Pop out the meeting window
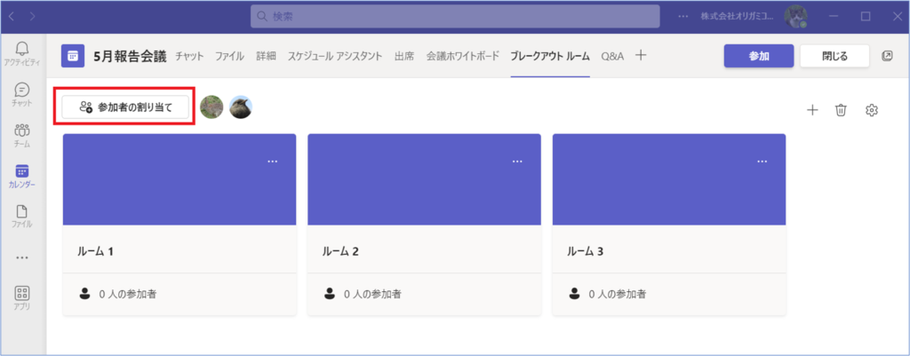 point(887,56)
